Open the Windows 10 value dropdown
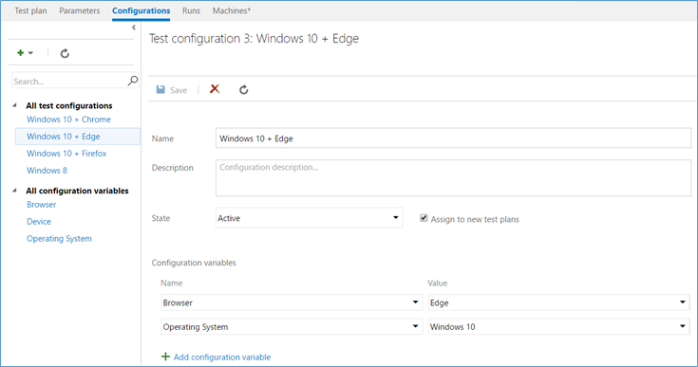The width and height of the screenshot is (698, 367). point(558,326)
